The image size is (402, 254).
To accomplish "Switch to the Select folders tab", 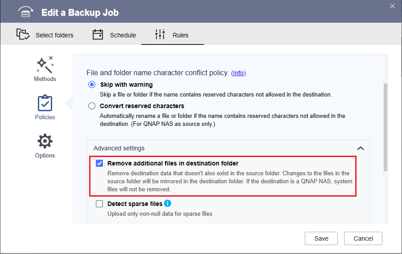I will 45,35.
